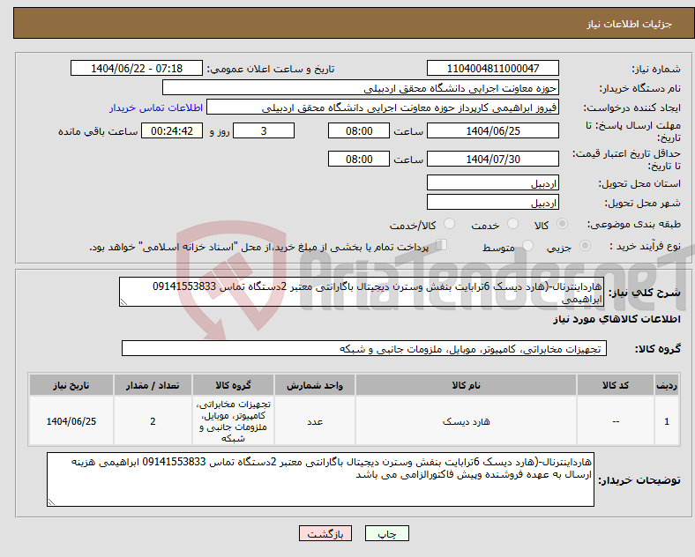Click the price validity date 1404/07/30 field
This screenshot has width=695, height=557.
(493, 159)
